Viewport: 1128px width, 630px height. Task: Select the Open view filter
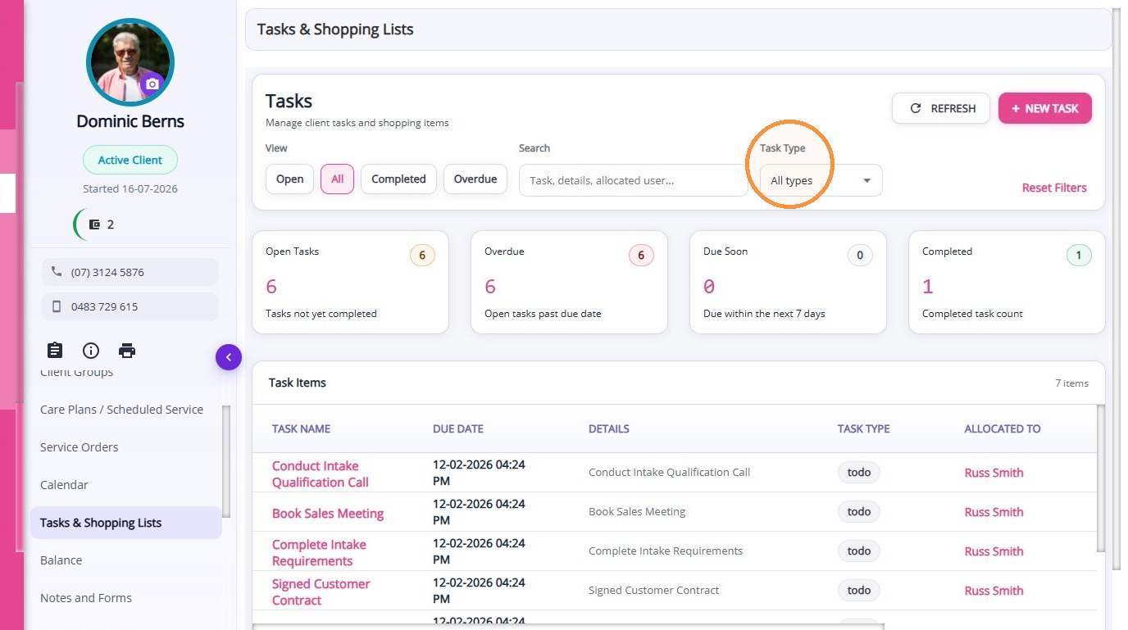289,179
